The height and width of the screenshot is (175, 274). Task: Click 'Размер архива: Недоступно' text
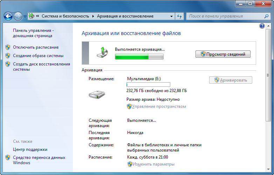153,99
